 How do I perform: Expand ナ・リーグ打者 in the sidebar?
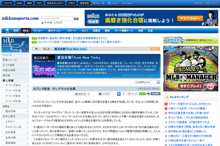15,101
